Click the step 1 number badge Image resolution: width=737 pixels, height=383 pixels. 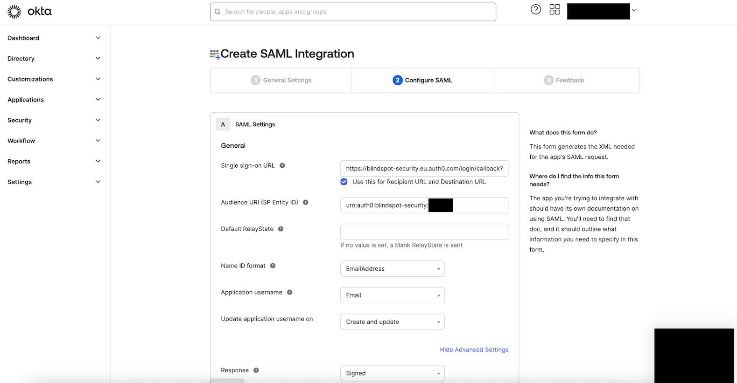(x=256, y=80)
